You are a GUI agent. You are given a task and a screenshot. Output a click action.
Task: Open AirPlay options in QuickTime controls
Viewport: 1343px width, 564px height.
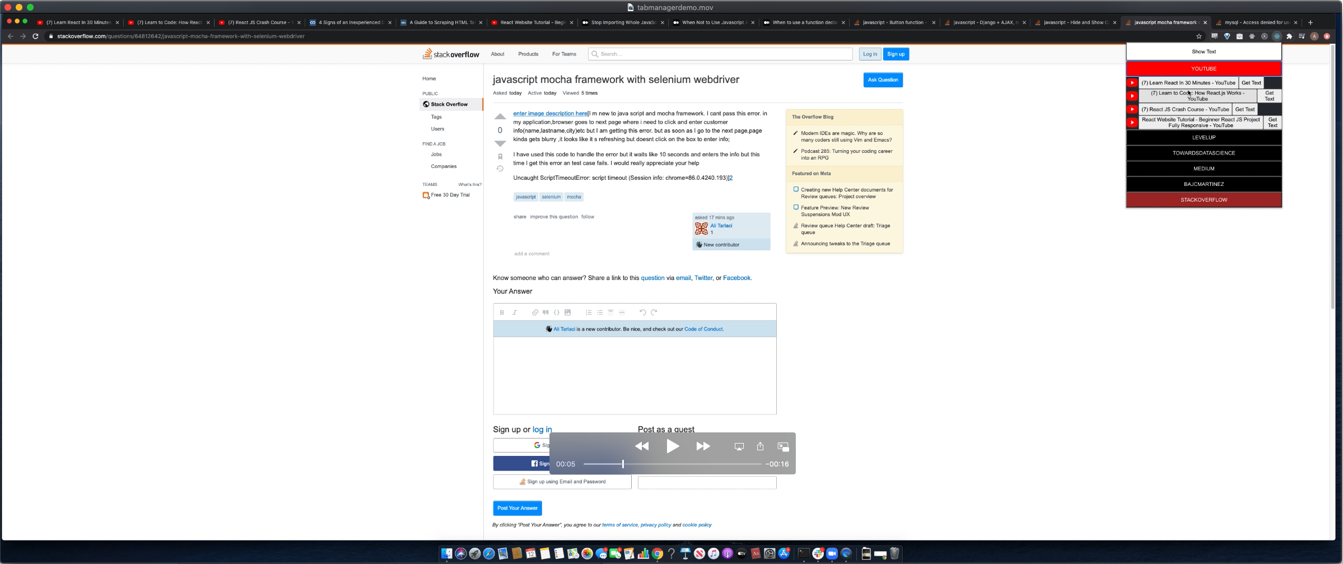tap(739, 446)
